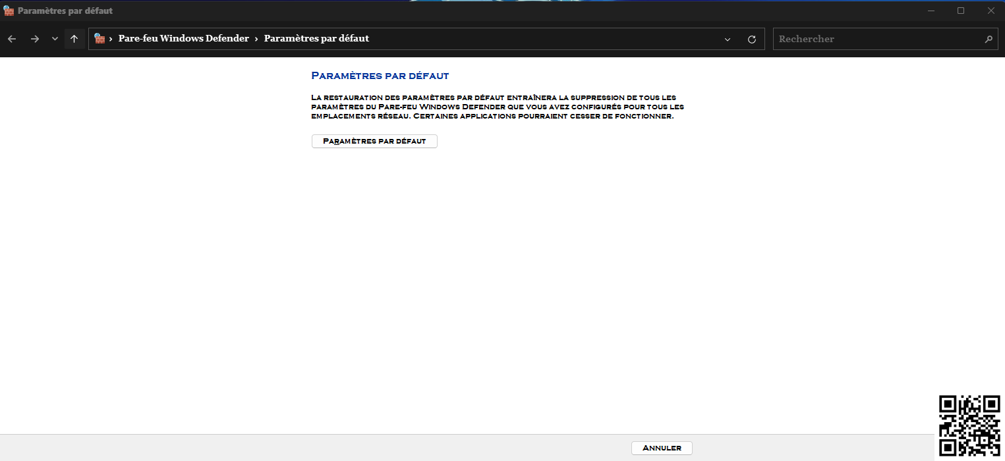Select Paramètres par défaut breadcrumb

pyautogui.click(x=316, y=38)
